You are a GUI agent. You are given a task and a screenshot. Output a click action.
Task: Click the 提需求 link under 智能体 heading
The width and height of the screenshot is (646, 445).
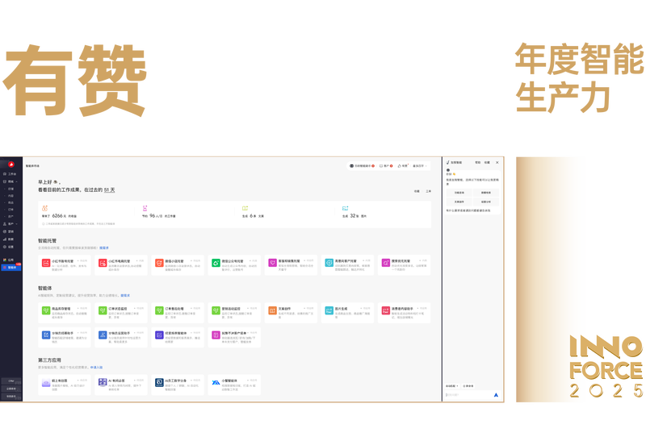click(x=125, y=296)
